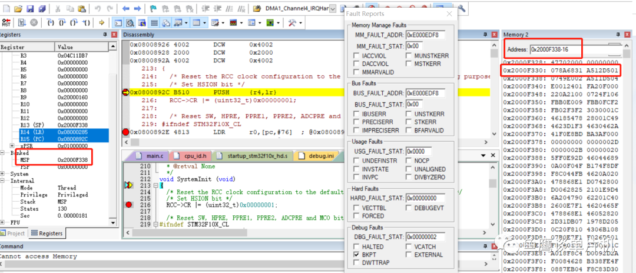Image resolution: width=636 pixels, height=273 pixels.
Task: Reset the CPU with the RST icon
Action: [6, 22]
